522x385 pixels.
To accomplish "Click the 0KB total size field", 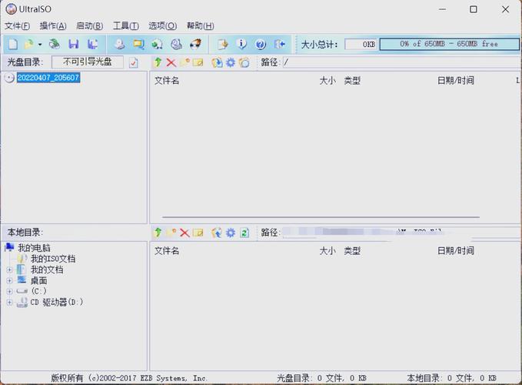I will 361,44.
